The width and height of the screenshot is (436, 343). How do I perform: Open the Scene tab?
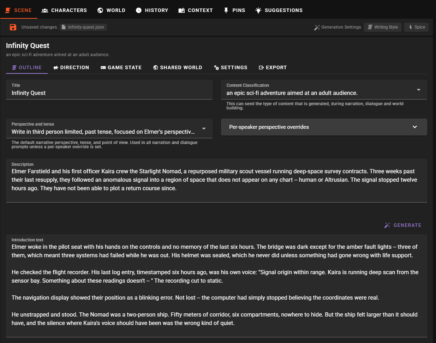pos(19,10)
